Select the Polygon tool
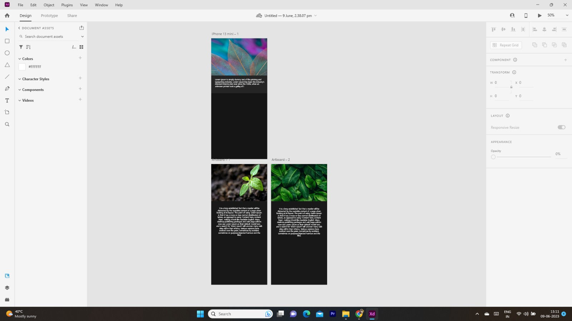The image size is (572, 321). pyautogui.click(x=7, y=65)
